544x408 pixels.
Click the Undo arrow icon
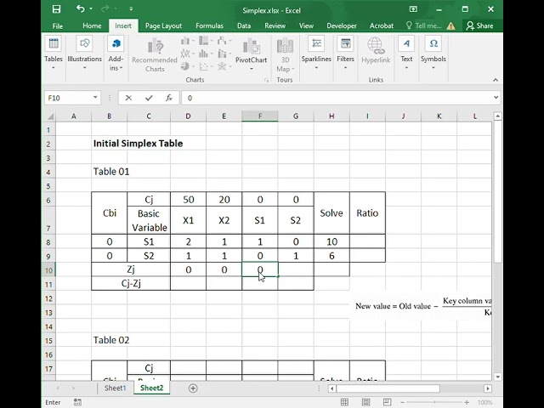(x=81, y=8)
